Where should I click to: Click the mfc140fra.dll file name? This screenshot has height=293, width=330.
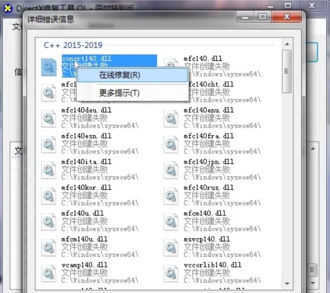(x=208, y=136)
